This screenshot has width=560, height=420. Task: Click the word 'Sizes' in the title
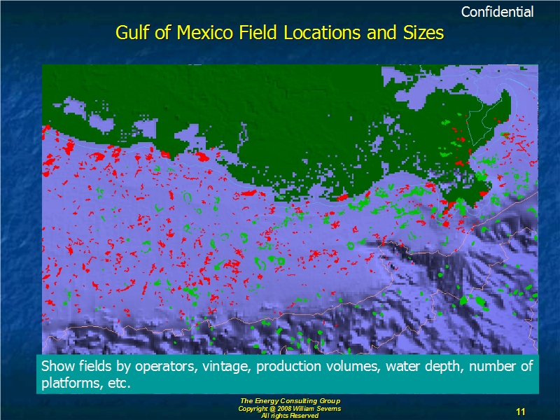point(423,33)
